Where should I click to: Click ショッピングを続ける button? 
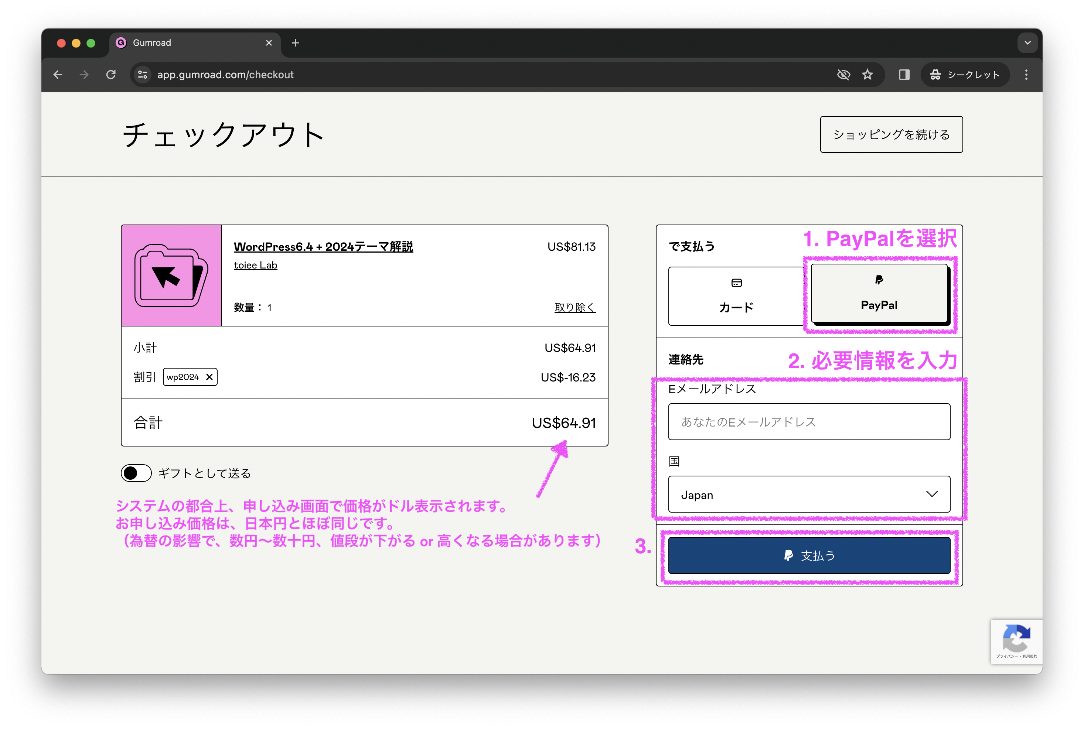pyautogui.click(x=891, y=134)
